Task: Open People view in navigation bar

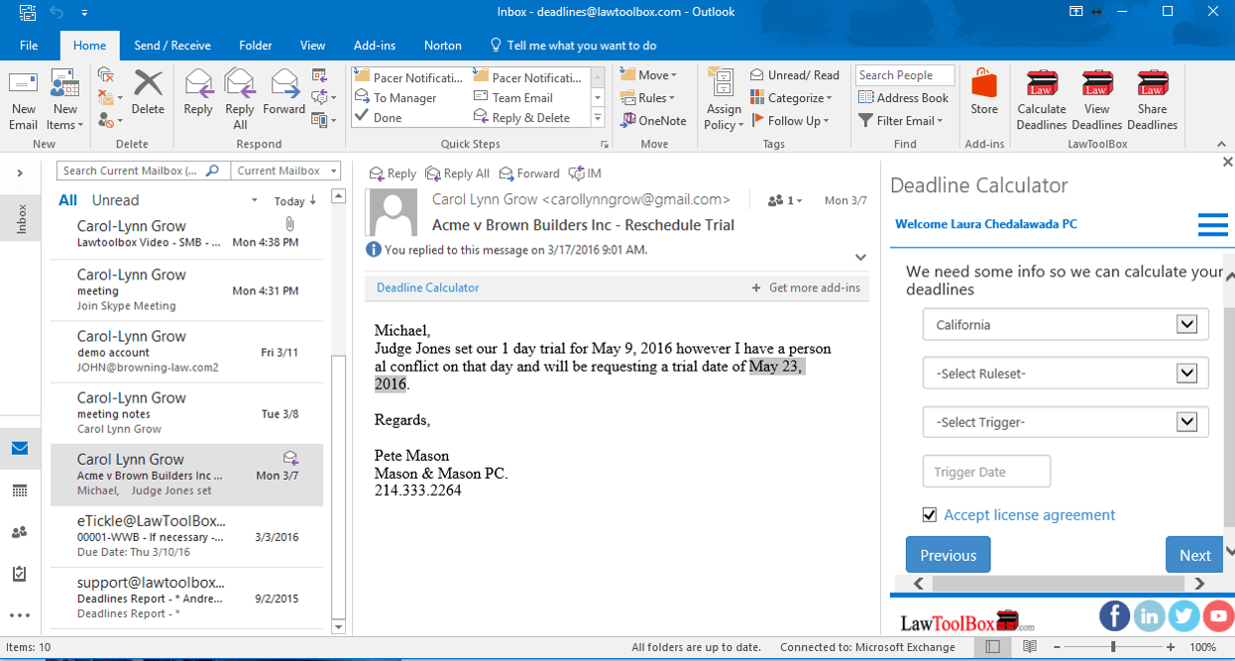Action: click(20, 532)
